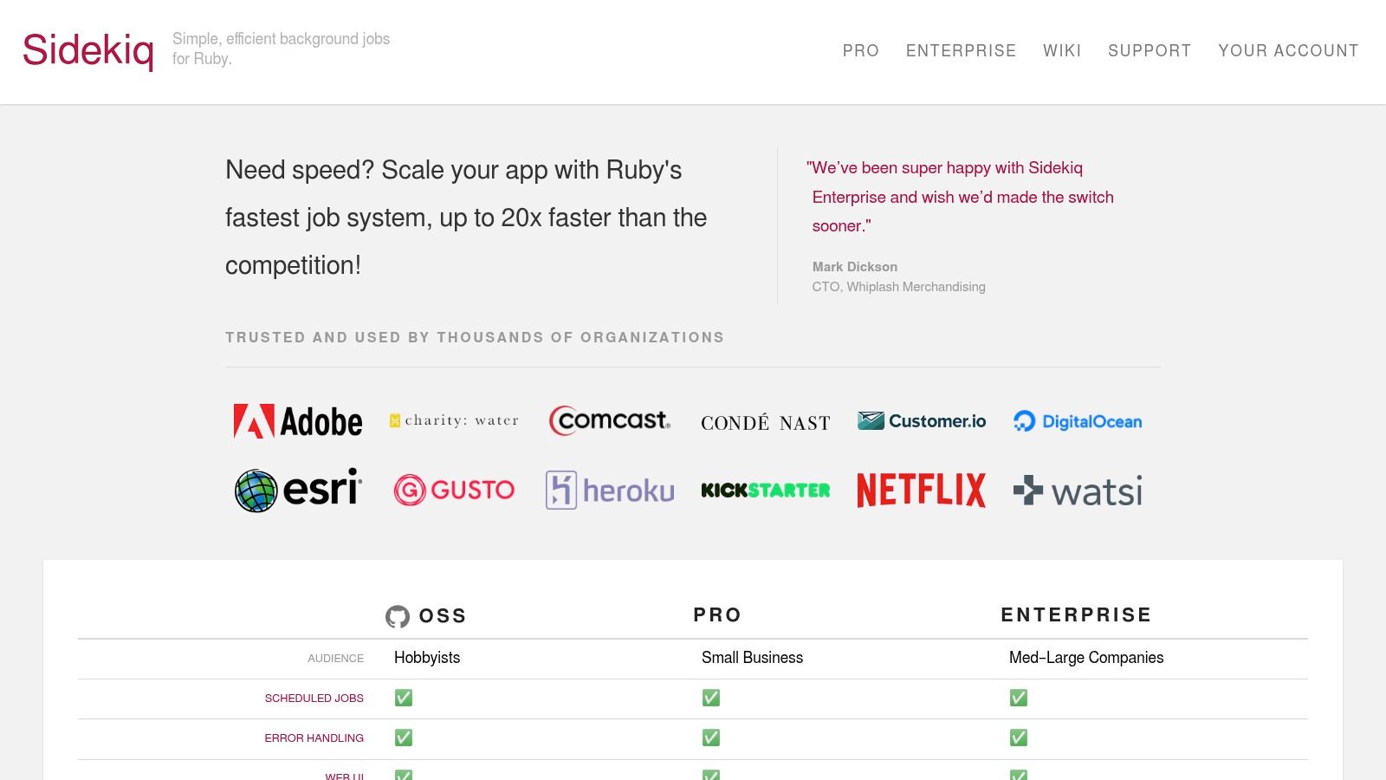1386x780 pixels.
Task: Click the Customer.io logo
Action: [x=922, y=421]
